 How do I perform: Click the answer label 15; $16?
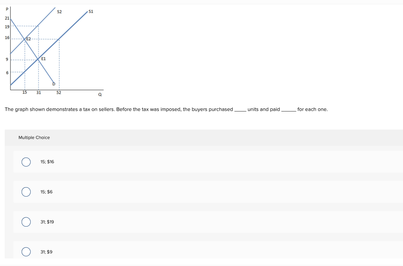click(x=47, y=162)
